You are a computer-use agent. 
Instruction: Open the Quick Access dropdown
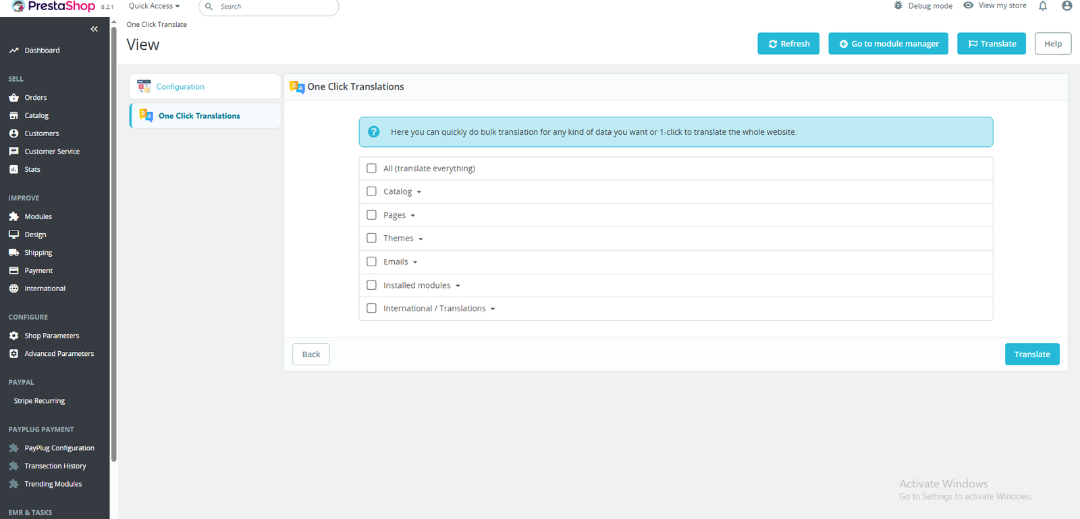tap(154, 6)
